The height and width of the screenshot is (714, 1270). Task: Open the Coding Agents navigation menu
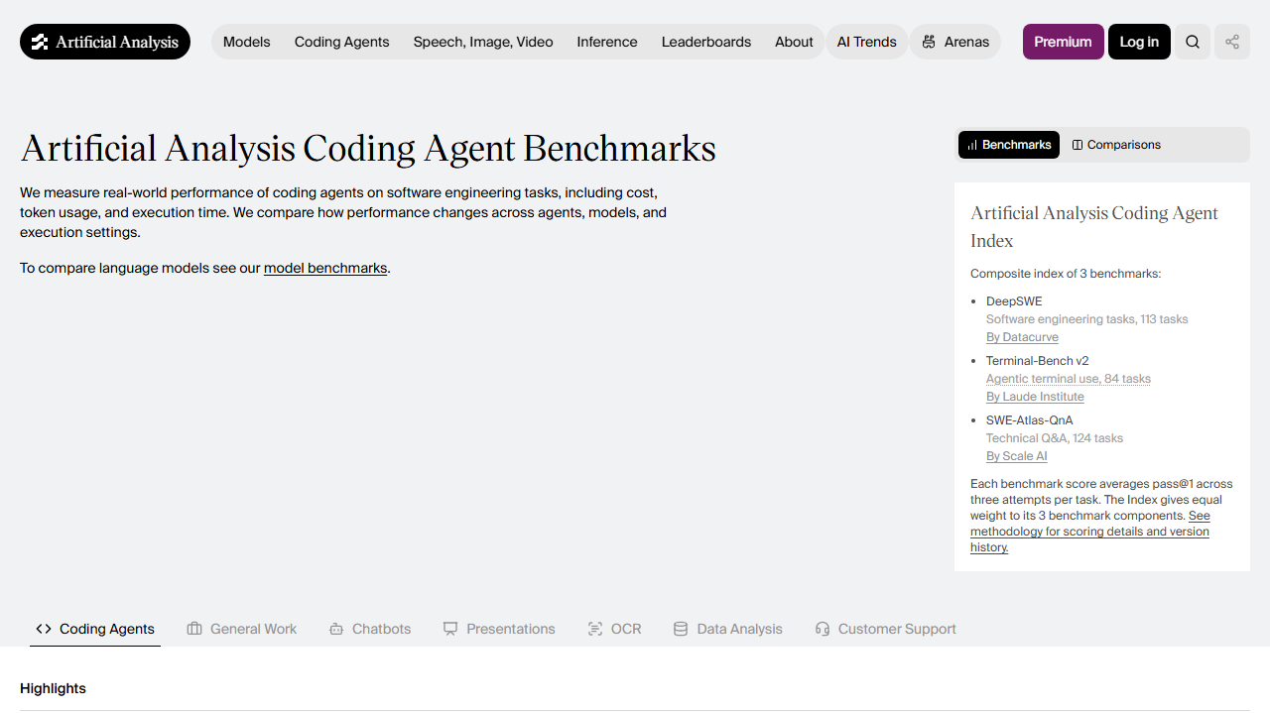(x=342, y=42)
